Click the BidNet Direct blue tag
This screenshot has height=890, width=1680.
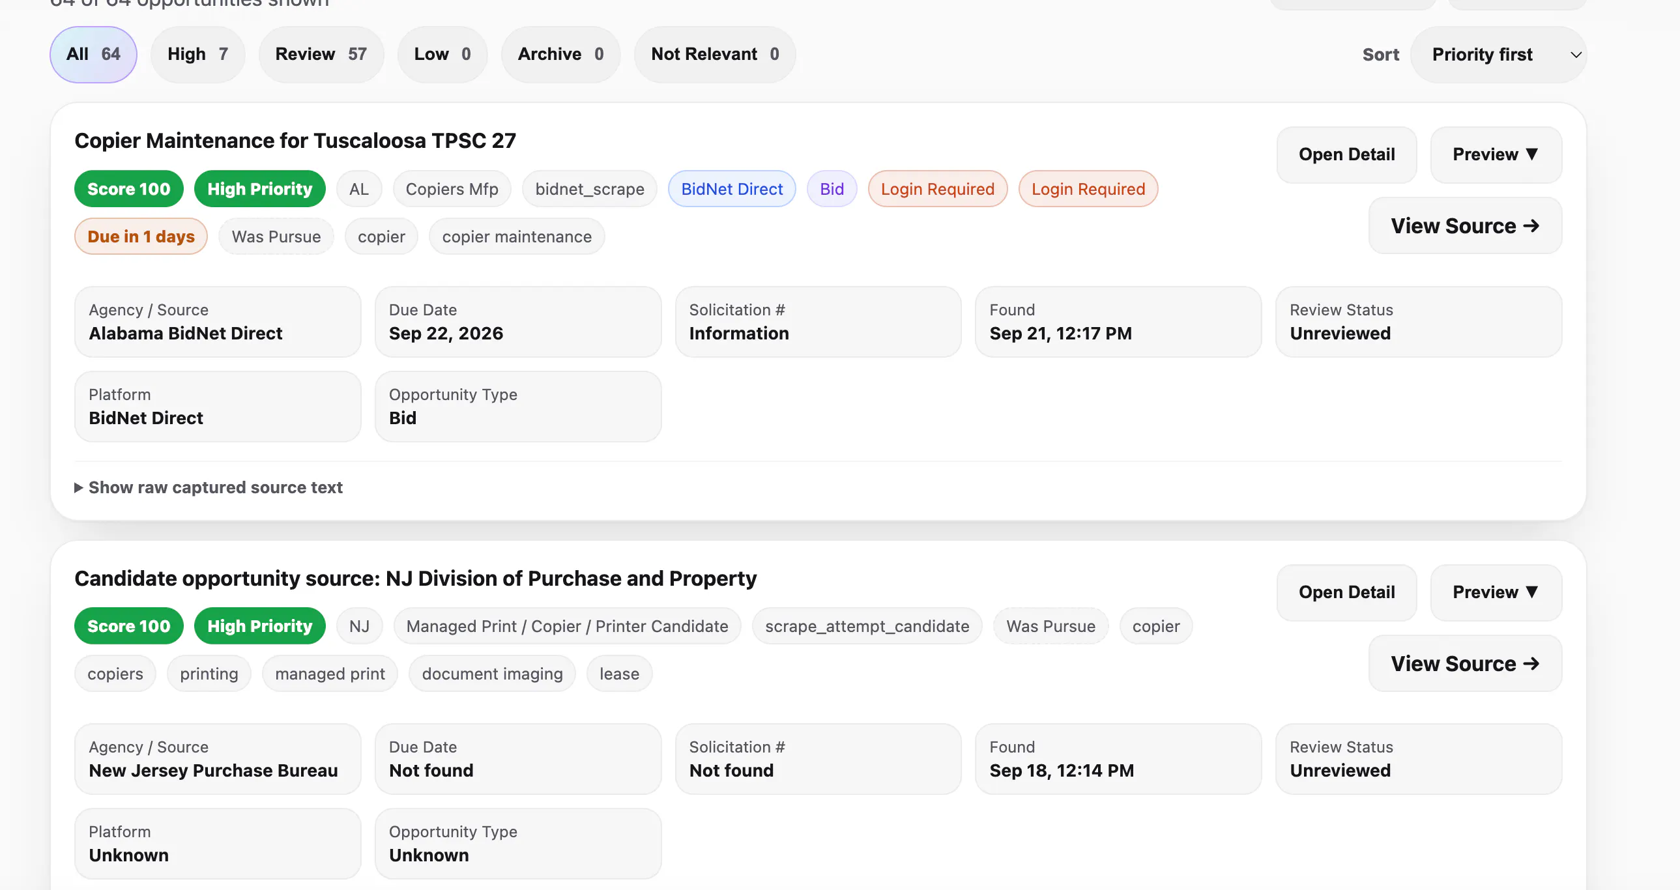click(x=732, y=189)
